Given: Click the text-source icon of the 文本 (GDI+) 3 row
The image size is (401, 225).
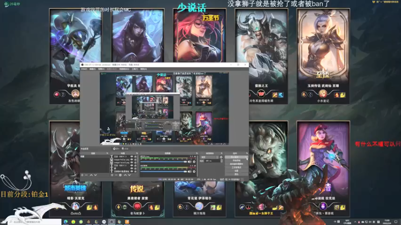Looking at the screenshot, I should coord(111,156).
